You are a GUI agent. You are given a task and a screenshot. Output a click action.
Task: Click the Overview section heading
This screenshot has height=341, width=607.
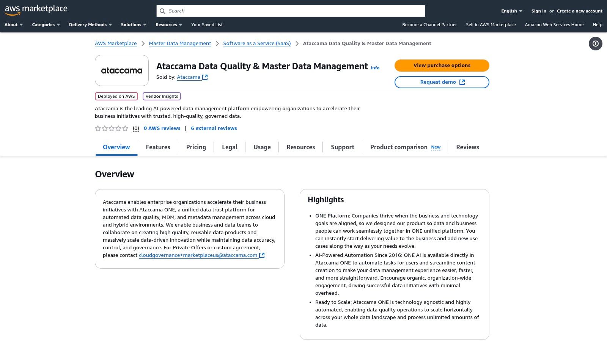pos(115,174)
